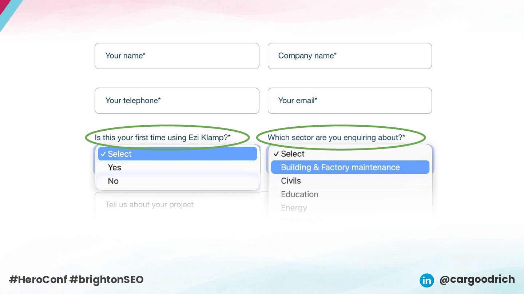Select Energy in the sector dropdown
This screenshot has width=524, height=294.
[x=294, y=208]
